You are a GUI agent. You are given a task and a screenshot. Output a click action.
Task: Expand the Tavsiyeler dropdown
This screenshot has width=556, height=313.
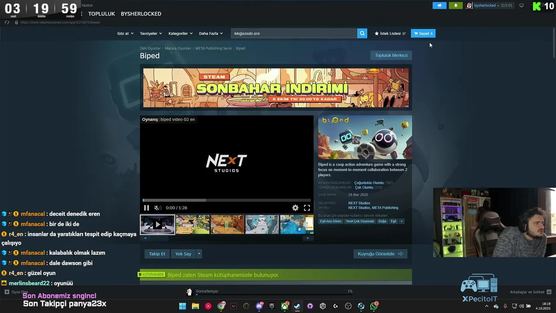151,33
